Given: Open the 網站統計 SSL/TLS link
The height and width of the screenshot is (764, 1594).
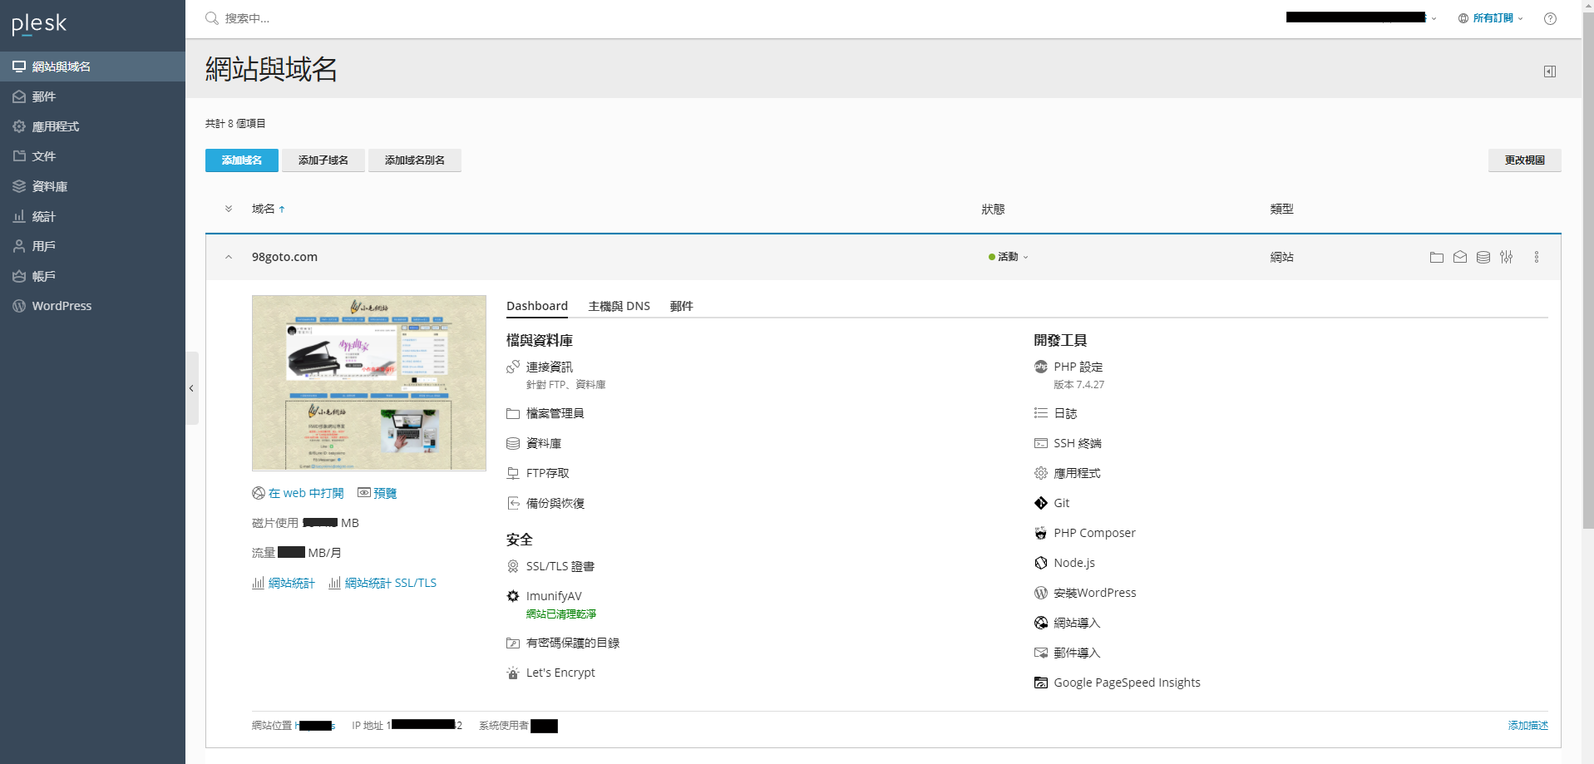Looking at the screenshot, I should tap(390, 583).
